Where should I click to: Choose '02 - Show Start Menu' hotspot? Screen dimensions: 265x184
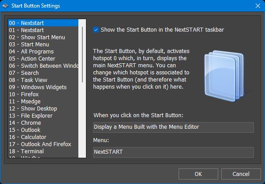tap(43, 37)
